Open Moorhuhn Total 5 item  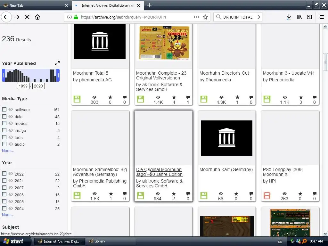coord(91,73)
